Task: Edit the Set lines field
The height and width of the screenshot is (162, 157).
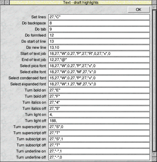Action: pos(99,17)
